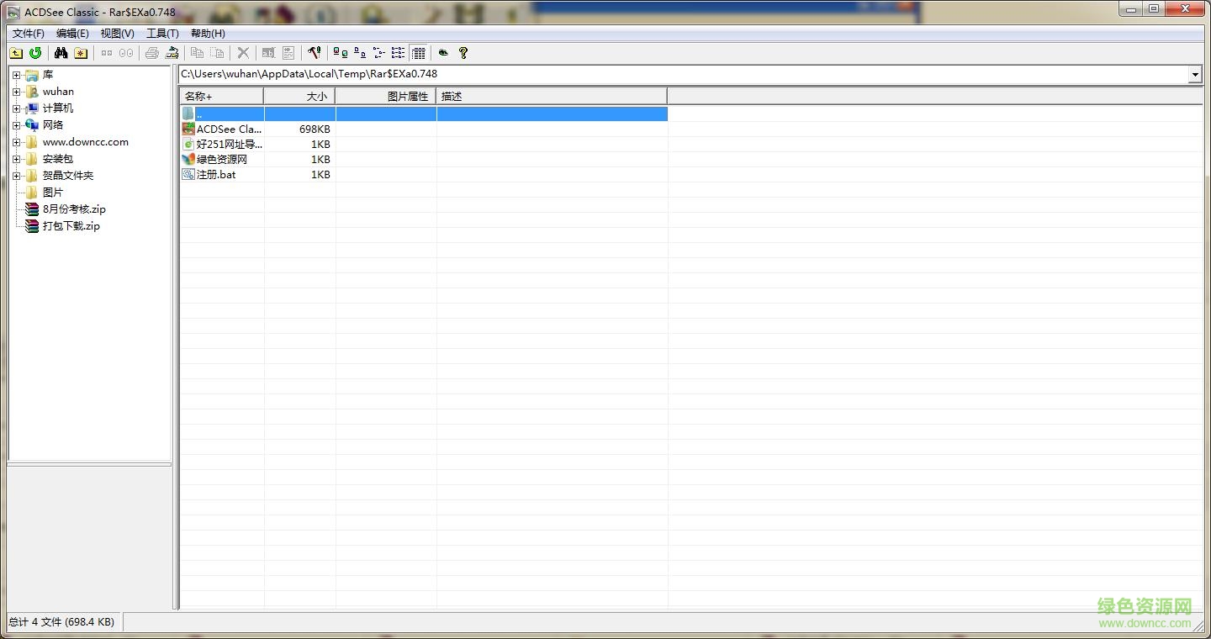1211x639 pixels.
Task: Open Find with the binoculars icon
Action: (62, 53)
